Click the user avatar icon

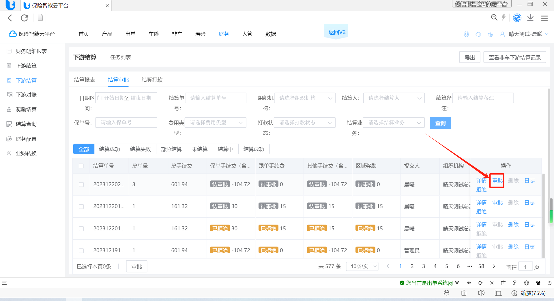[x=502, y=34]
